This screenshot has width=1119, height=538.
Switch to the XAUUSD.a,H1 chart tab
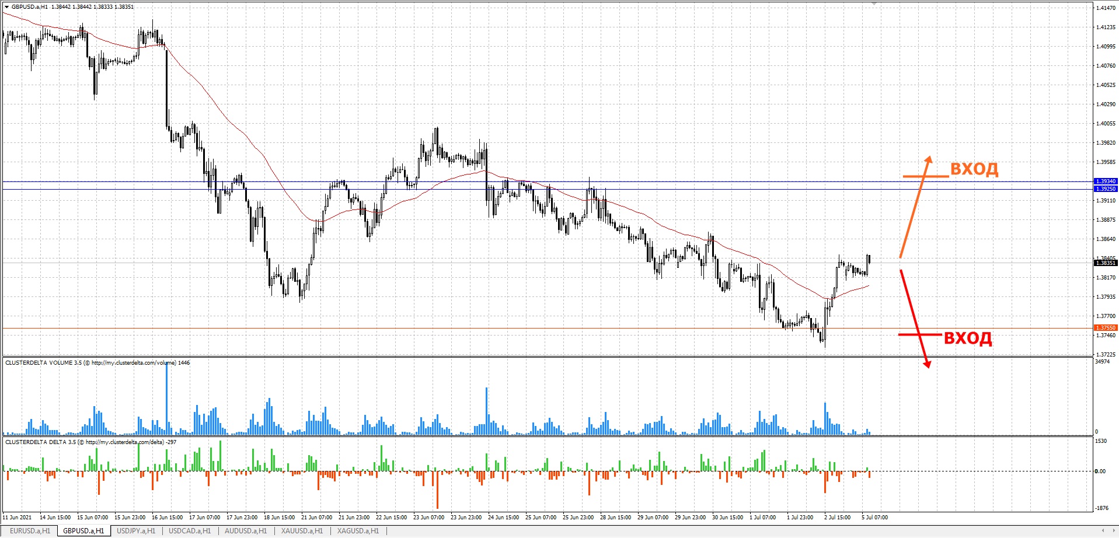(302, 531)
